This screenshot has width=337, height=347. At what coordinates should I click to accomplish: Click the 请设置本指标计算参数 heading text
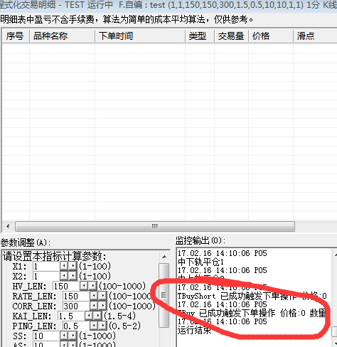[55, 257]
